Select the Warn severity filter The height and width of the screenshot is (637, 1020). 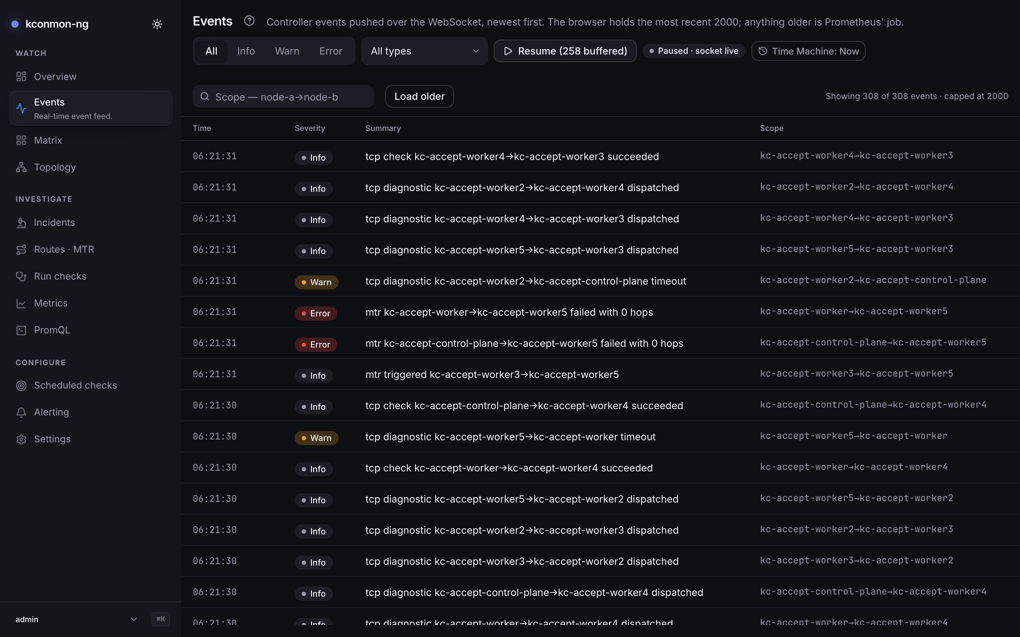click(287, 51)
